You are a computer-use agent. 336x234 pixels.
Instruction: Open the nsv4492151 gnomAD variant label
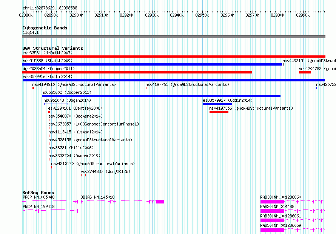(x=309, y=61)
